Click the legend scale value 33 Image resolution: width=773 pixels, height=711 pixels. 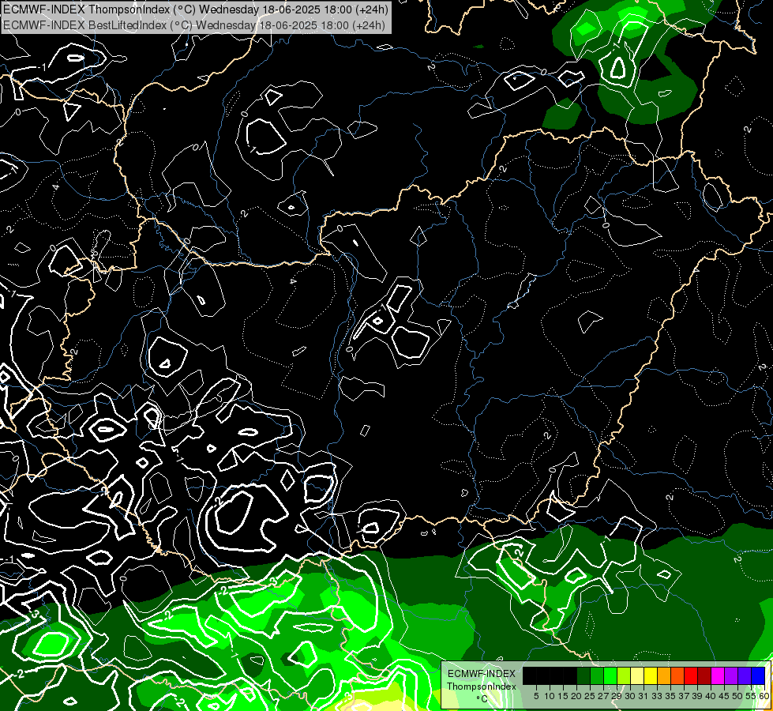pyautogui.click(x=657, y=696)
